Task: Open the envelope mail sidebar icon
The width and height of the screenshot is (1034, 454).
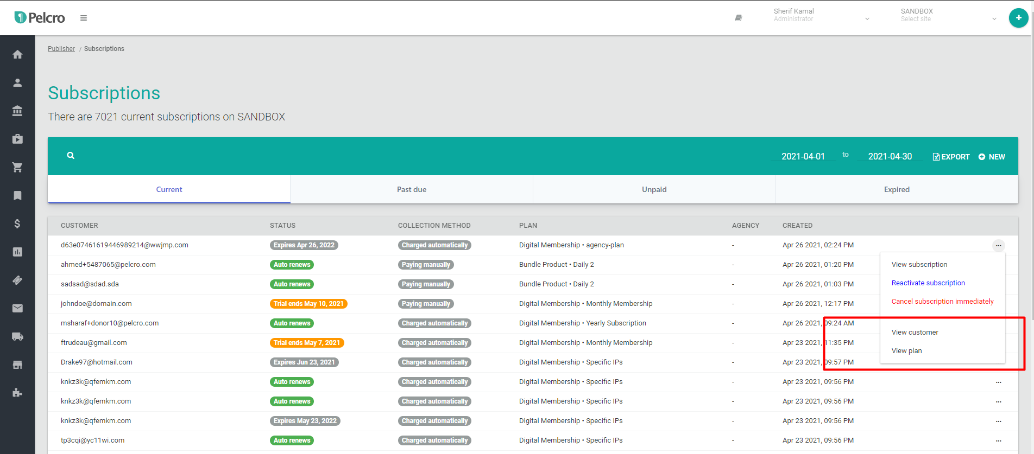Action: coord(17,308)
